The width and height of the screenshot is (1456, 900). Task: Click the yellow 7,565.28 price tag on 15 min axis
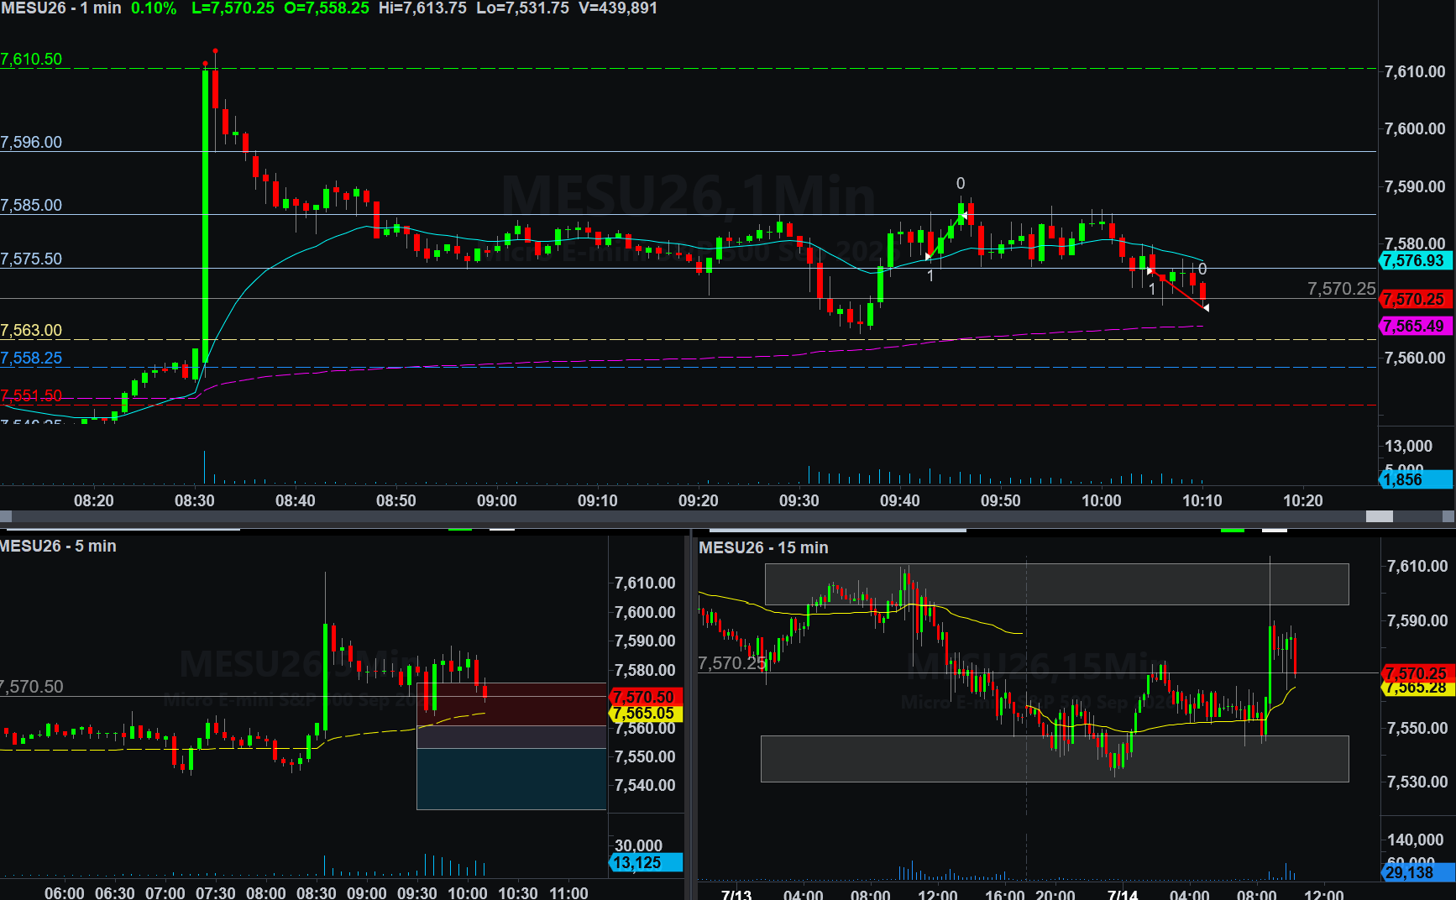coord(1417,688)
